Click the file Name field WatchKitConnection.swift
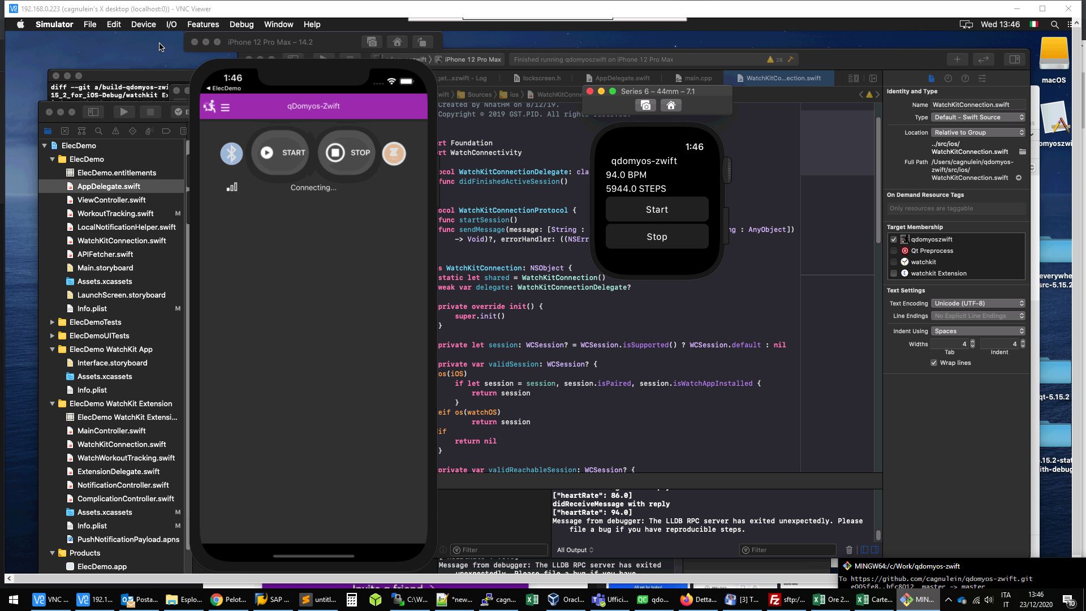 click(978, 105)
